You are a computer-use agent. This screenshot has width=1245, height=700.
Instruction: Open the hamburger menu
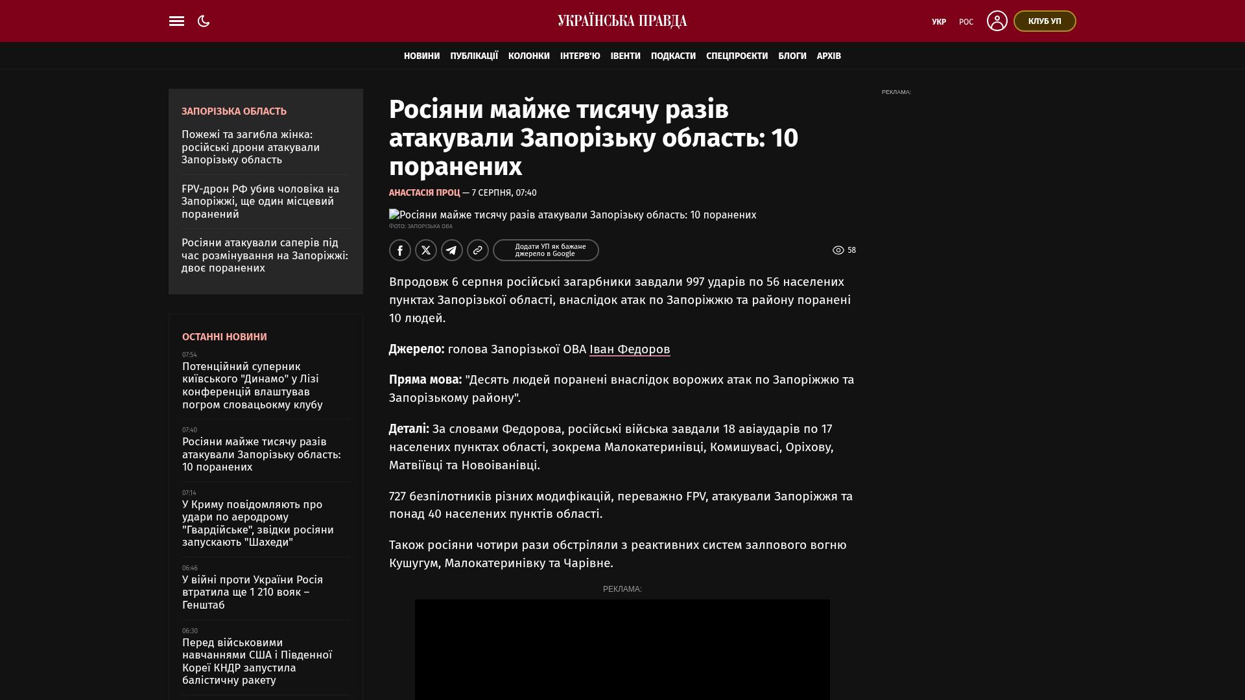pyautogui.click(x=176, y=21)
